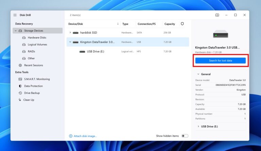Click the SATA connection cell
261x151 pixels.
[139, 33]
